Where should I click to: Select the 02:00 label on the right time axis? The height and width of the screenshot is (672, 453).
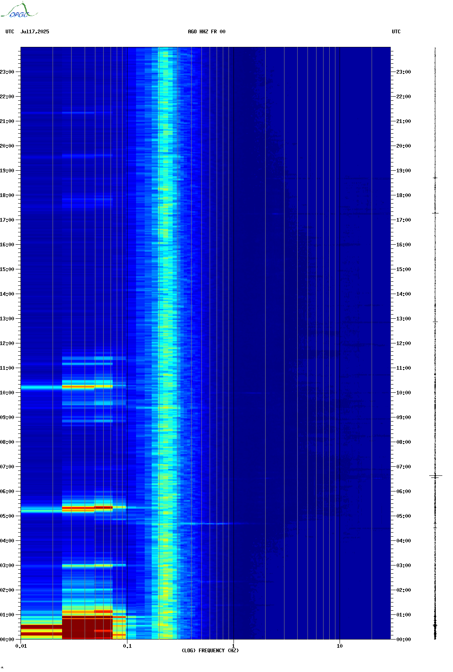click(404, 590)
